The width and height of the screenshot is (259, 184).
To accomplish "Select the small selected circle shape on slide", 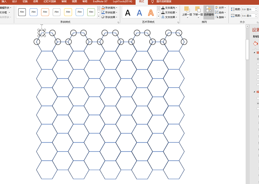I will (41, 33).
